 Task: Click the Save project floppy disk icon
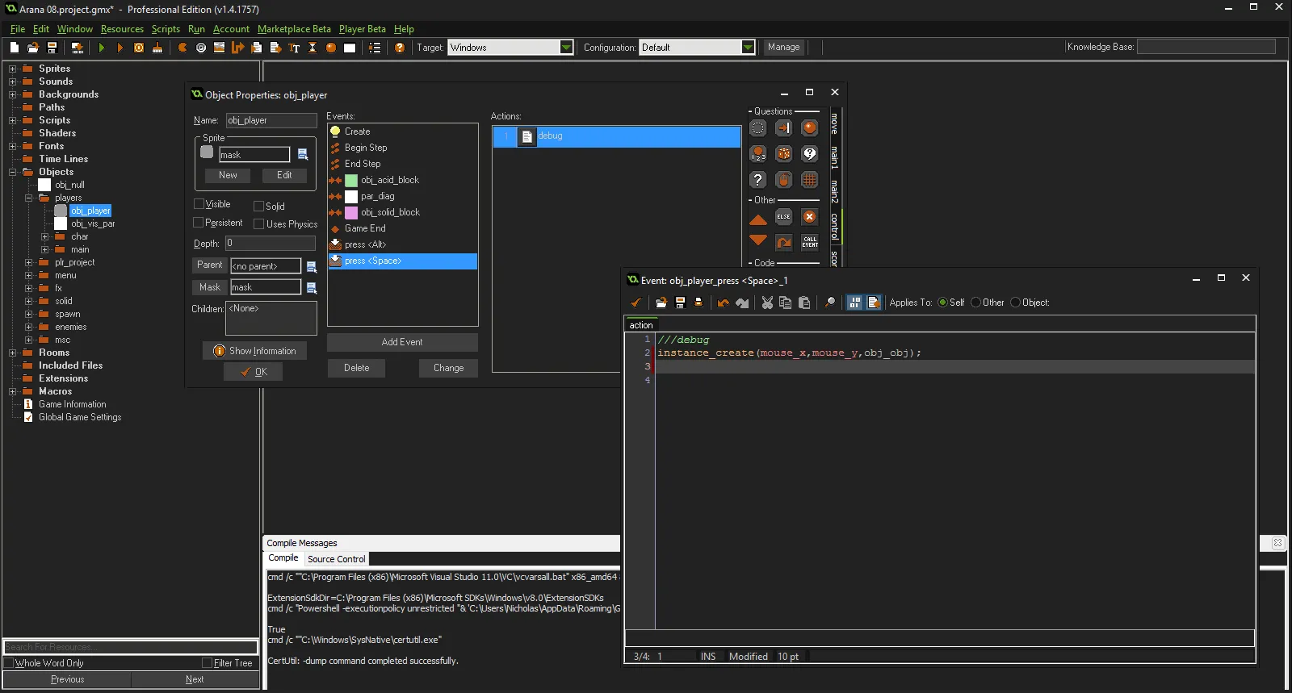point(52,48)
